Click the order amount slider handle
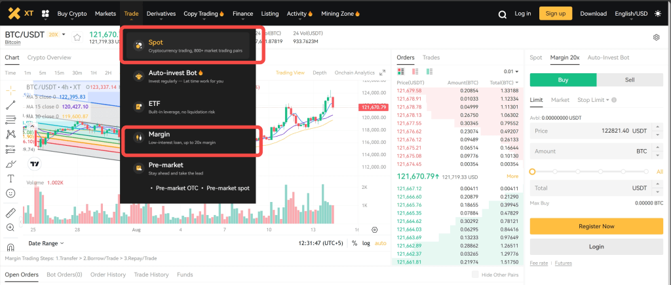The image size is (671, 285). [x=533, y=171]
